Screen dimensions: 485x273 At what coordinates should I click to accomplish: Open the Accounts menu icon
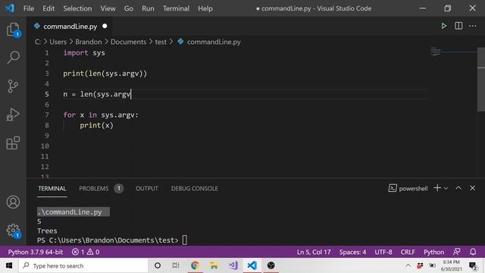[x=13, y=202]
